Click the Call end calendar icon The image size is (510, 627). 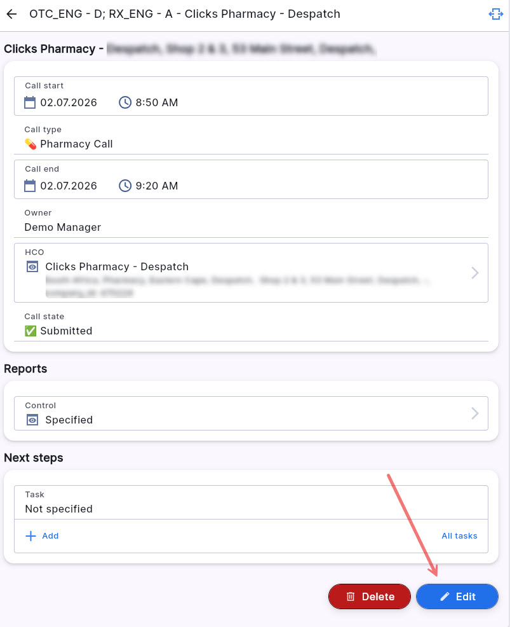30,186
